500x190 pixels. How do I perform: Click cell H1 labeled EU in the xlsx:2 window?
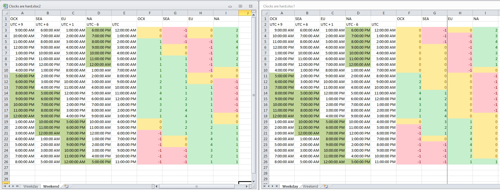coord(201,19)
